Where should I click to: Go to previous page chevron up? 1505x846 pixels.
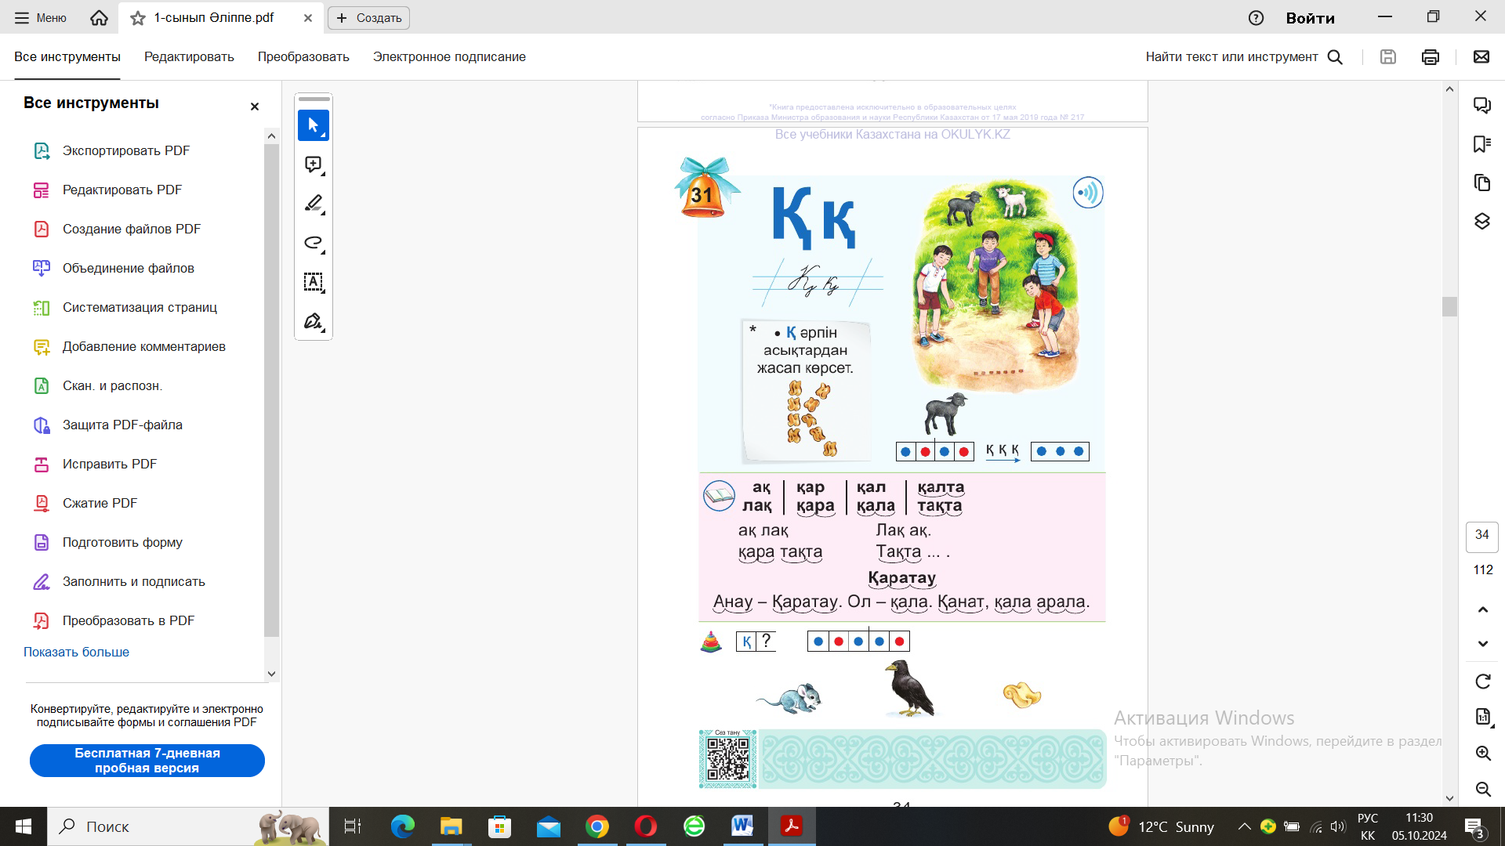pyautogui.click(x=1482, y=609)
